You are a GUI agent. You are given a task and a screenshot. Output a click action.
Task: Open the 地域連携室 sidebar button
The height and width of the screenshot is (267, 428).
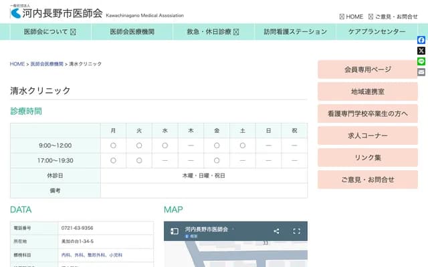[367, 91]
